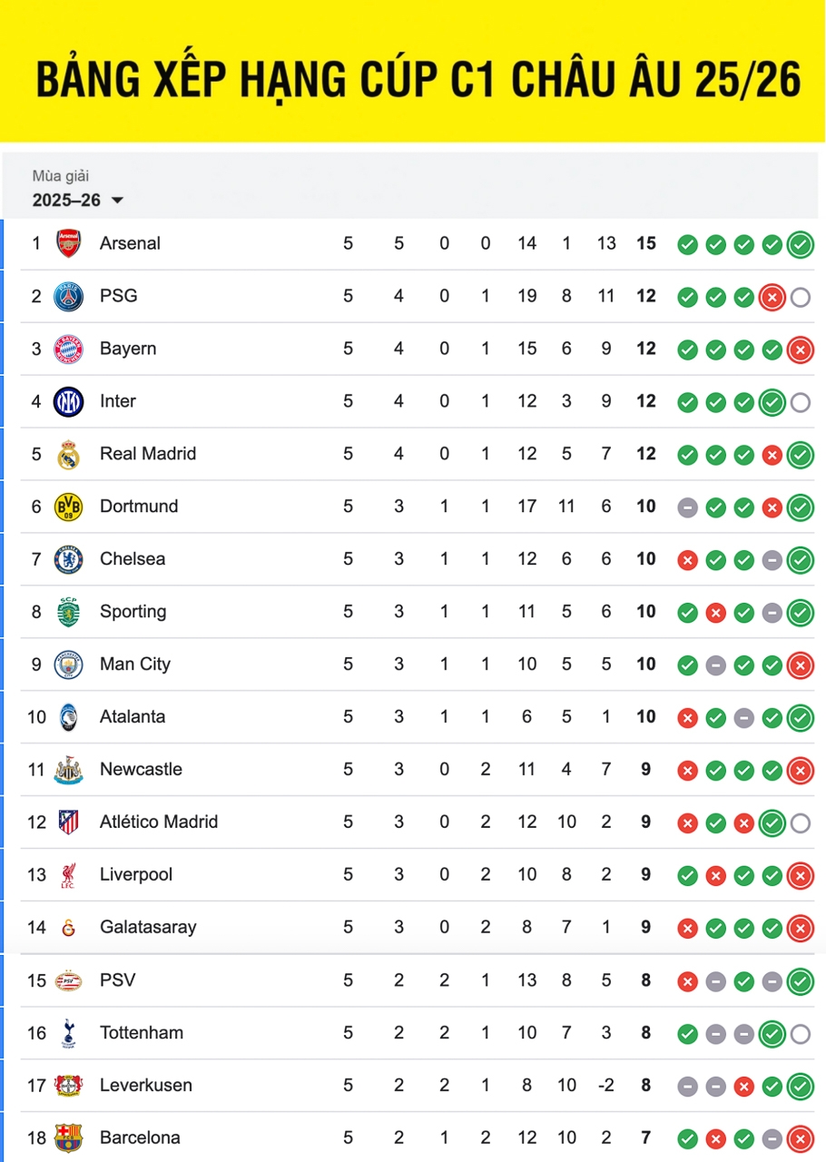
Task: Click the Real Madrid crest
Action: (x=68, y=454)
